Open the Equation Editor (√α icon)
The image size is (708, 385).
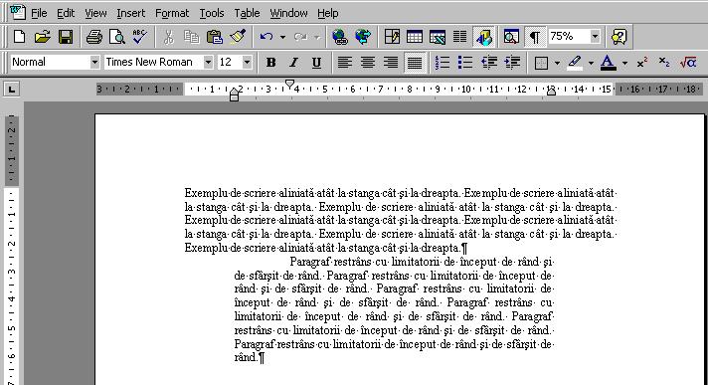688,62
